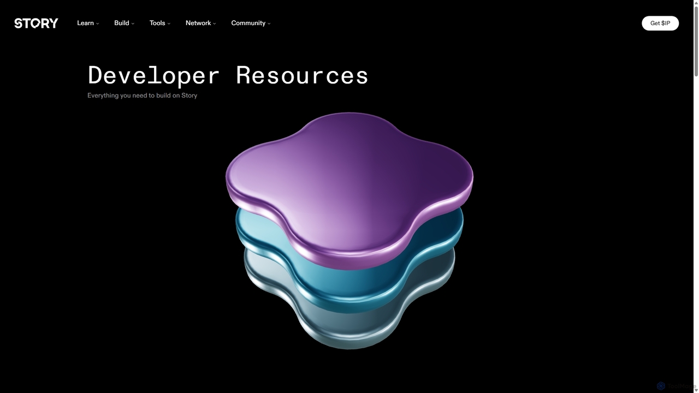The height and width of the screenshot is (393, 699).
Task: Expand the chevron next to Community
Action: [269, 23]
